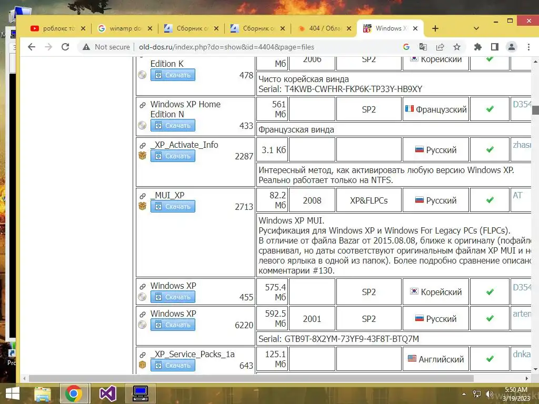Click CD icon of Home Edition N row
Screen dimensions: 539x404
pyautogui.click(x=142, y=125)
